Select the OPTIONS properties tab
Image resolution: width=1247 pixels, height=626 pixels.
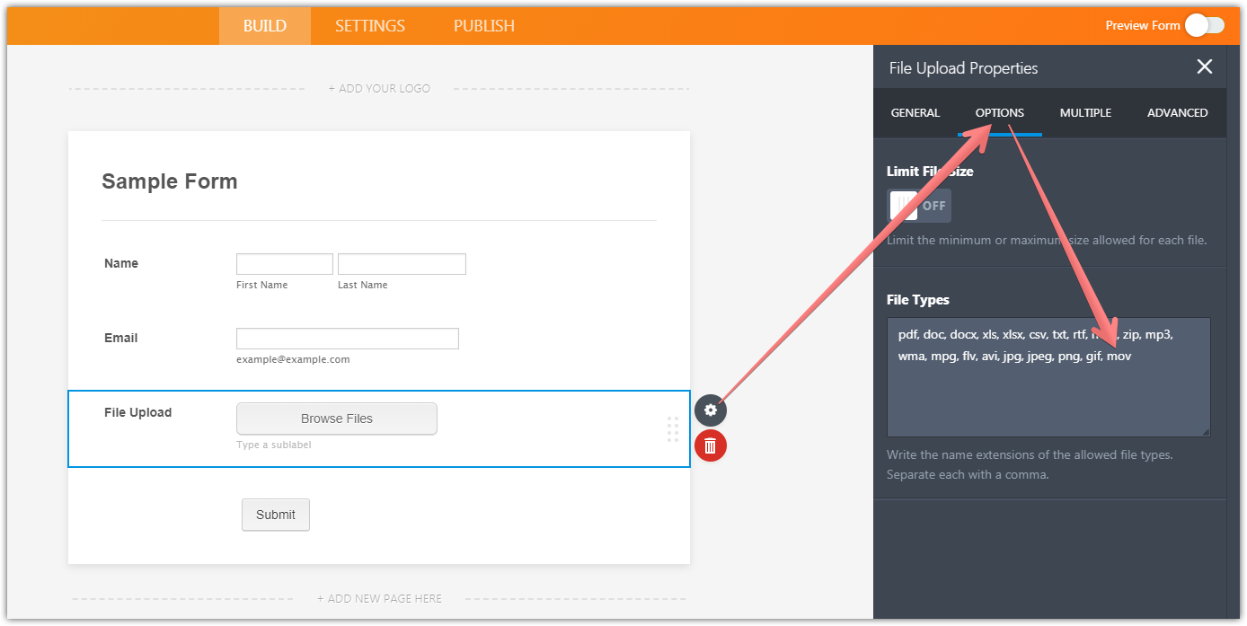tap(1000, 113)
